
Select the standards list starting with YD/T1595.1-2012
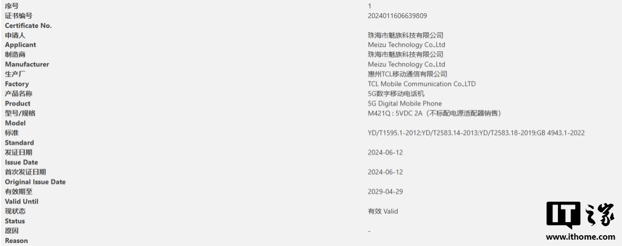[x=476, y=133]
